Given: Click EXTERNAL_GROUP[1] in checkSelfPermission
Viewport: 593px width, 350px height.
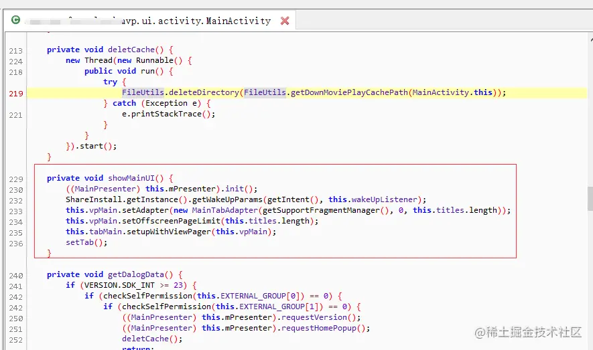Looking at the screenshot, I should pyautogui.click(x=279, y=307).
